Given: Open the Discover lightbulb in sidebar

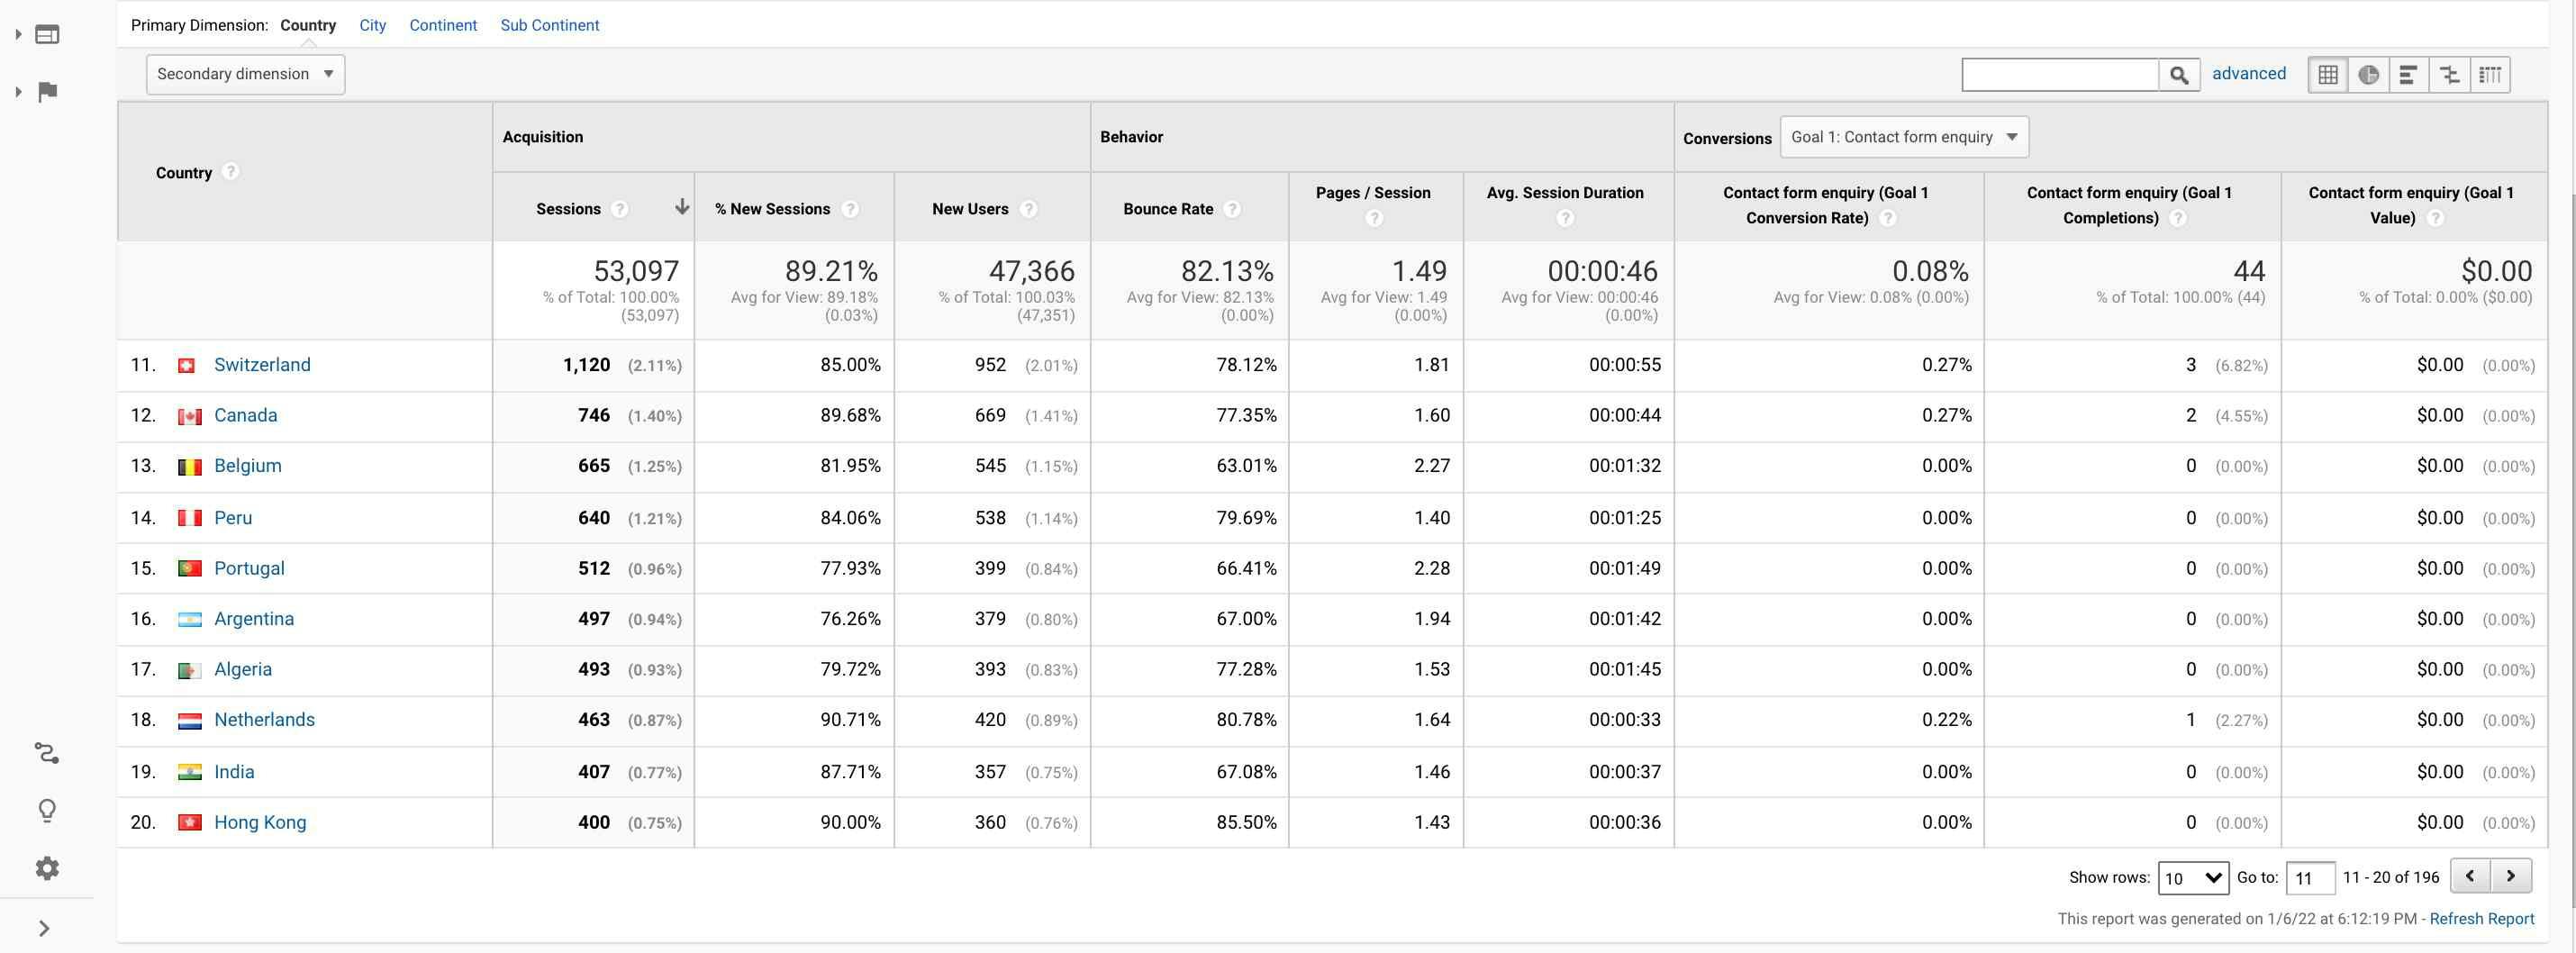Looking at the screenshot, I should [x=47, y=810].
